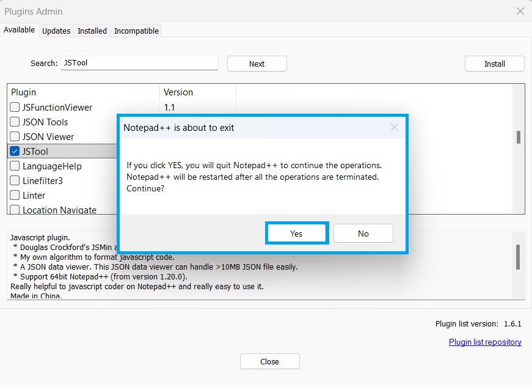The height and width of the screenshot is (387, 532).
Task: Click No to cancel the restart
Action: 363,233
